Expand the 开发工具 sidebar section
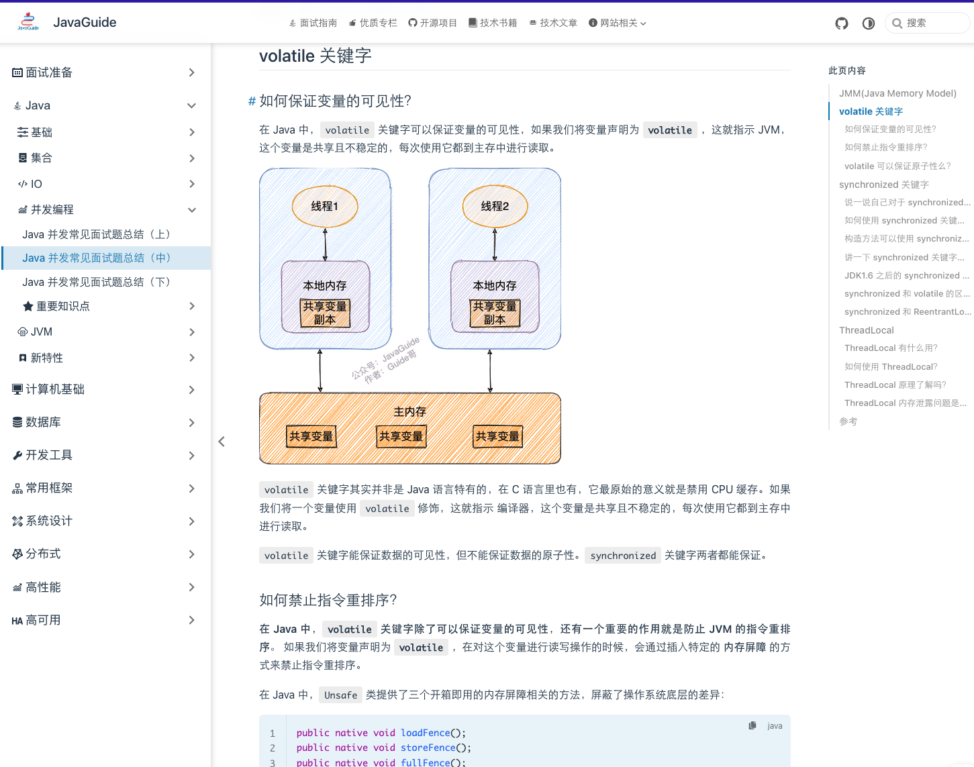This screenshot has height=767, width=974. click(x=105, y=455)
